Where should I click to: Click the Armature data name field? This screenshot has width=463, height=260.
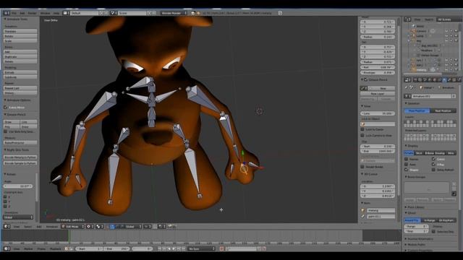pyautogui.click(x=432, y=96)
